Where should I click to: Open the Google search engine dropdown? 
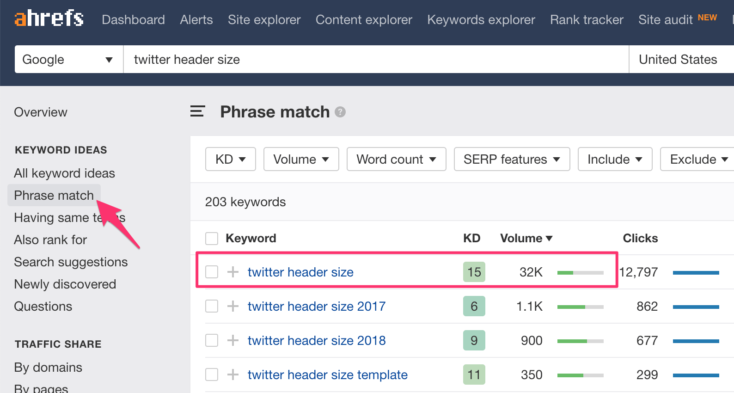click(x=69, y=59)
